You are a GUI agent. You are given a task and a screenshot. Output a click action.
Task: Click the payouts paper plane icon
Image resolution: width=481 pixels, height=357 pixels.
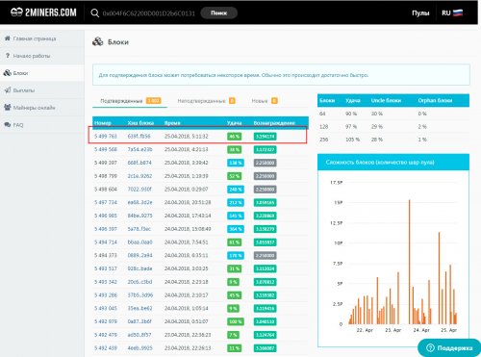pyautogui.click(x=7, y=90)
